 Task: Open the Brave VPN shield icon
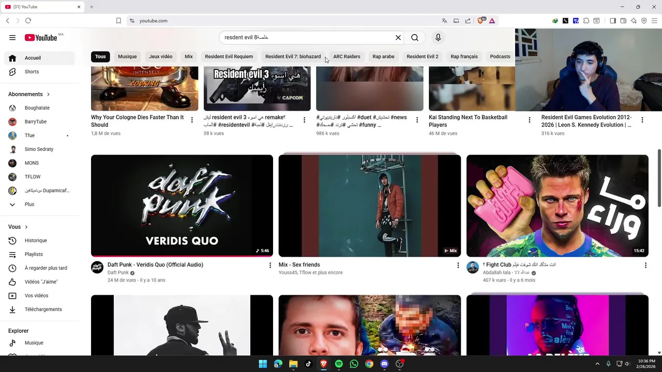[x=644, y=21]
